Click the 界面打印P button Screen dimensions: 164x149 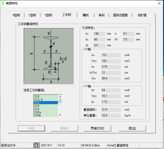click(97, 128)
